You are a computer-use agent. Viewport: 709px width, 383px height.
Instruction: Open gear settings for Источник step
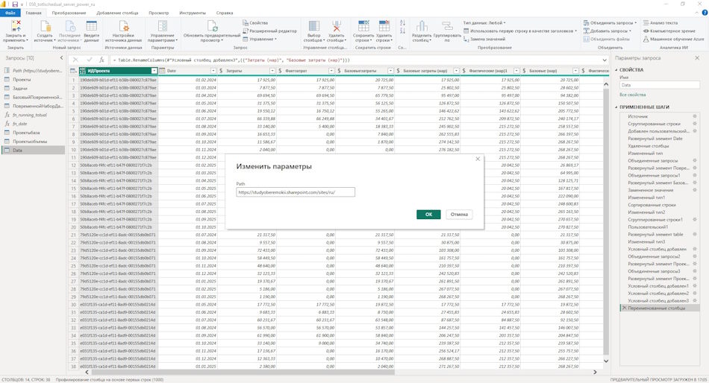click(x=695, y=116)
